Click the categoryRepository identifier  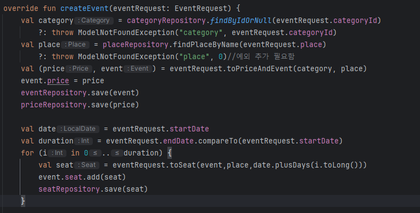(166, 21)
